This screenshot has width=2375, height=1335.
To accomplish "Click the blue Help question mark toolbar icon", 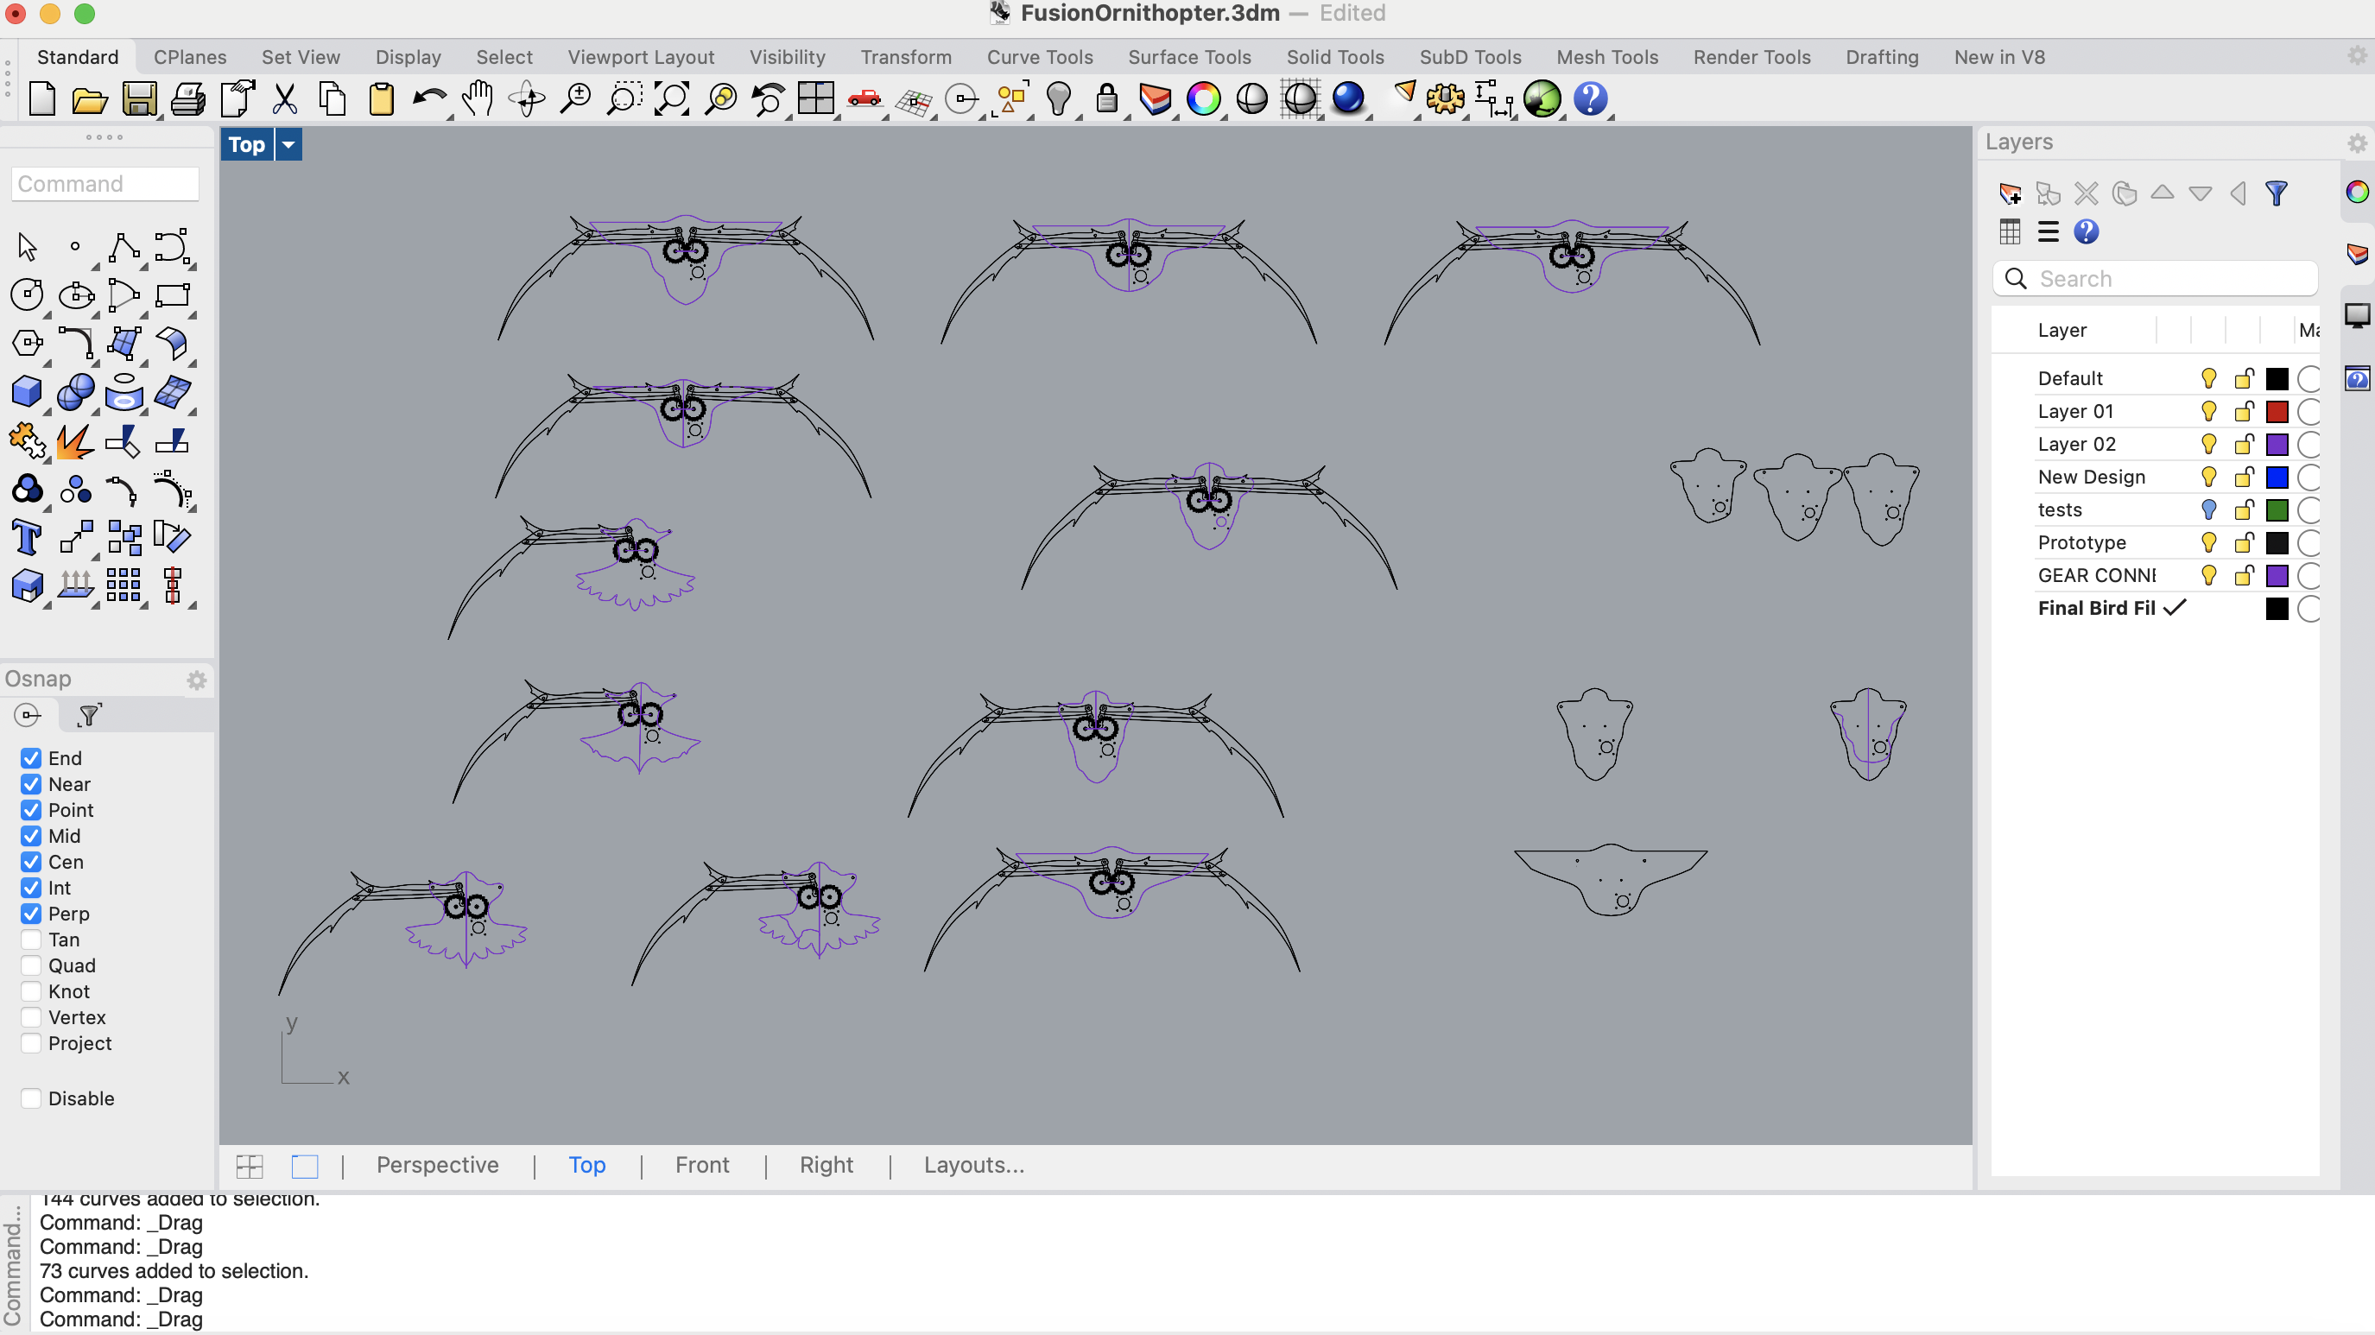I will (x=1591, y=98).
